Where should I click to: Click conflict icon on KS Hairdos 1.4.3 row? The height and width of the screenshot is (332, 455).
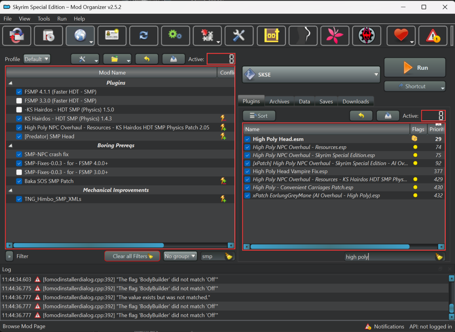(223, 118)
